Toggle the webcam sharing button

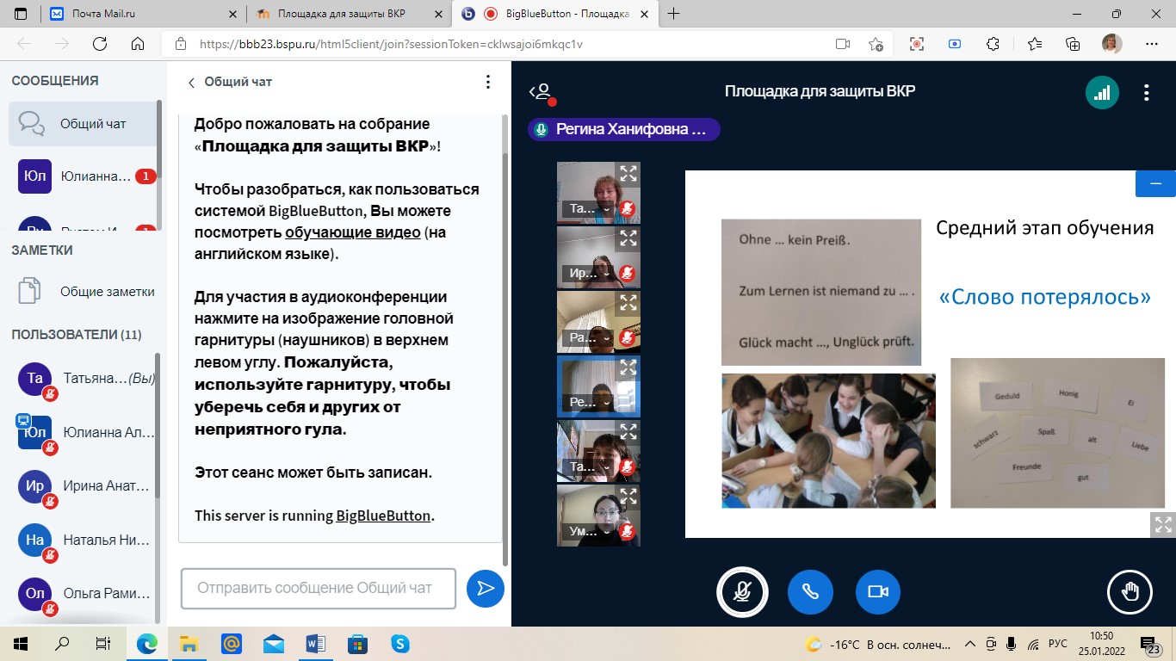pos(877,591)
